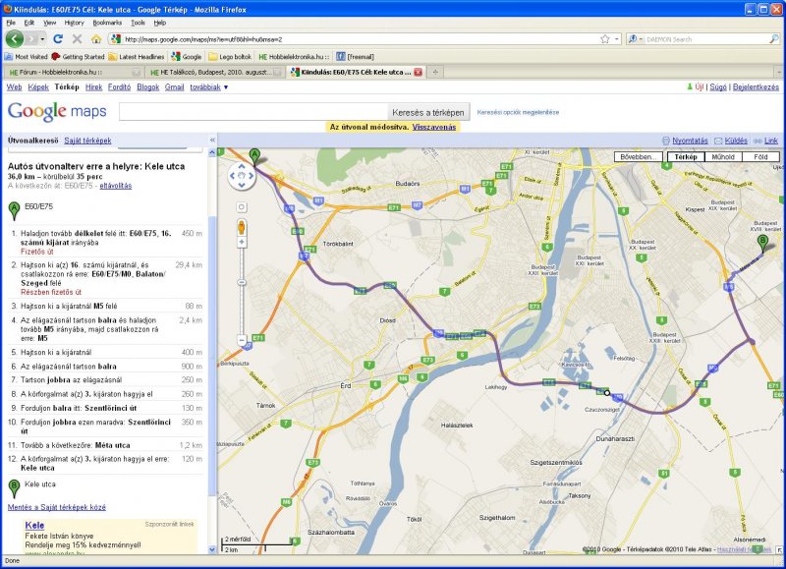Viewport: 786px width, 569px height.
Task: Click the Visszavonás undo link
Action: 434,128
